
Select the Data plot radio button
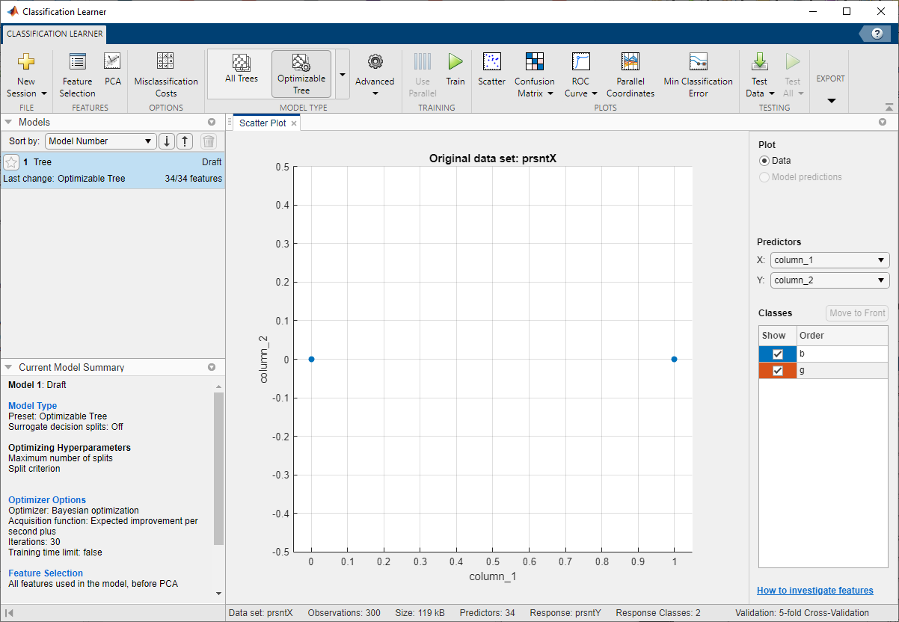764,161
